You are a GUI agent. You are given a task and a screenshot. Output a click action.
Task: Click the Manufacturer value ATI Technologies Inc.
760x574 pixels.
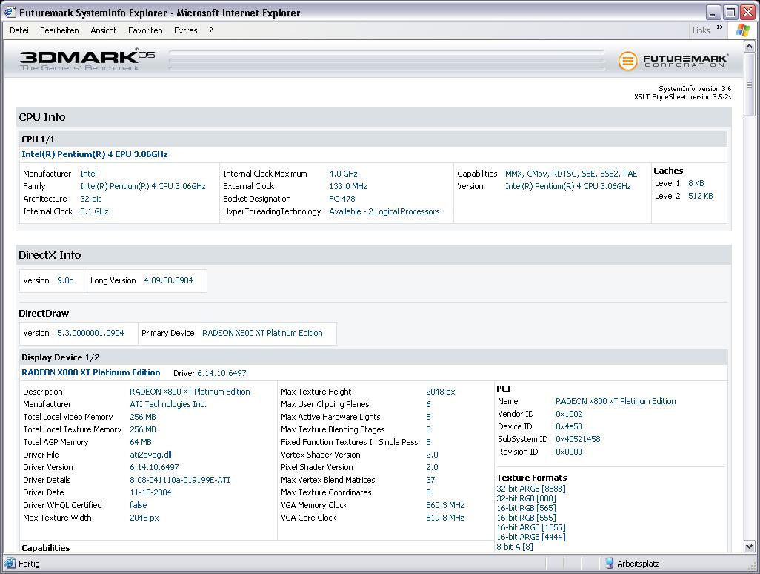coord(168,404)
